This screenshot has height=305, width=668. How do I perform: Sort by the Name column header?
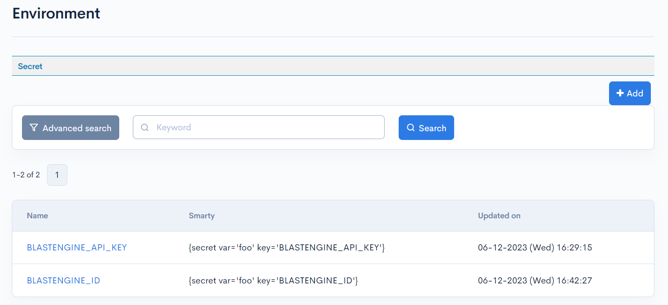[x=37, y=216]
